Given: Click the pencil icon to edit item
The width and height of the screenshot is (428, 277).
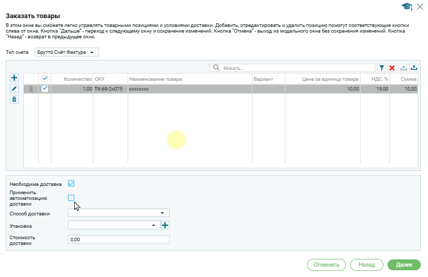Looking at the screenshot, I should click(x=15, y=89).
